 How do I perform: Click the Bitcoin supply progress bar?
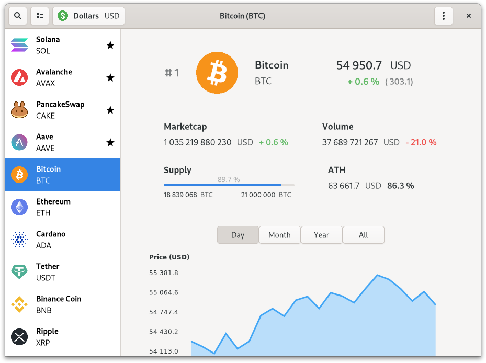[229, 185]
